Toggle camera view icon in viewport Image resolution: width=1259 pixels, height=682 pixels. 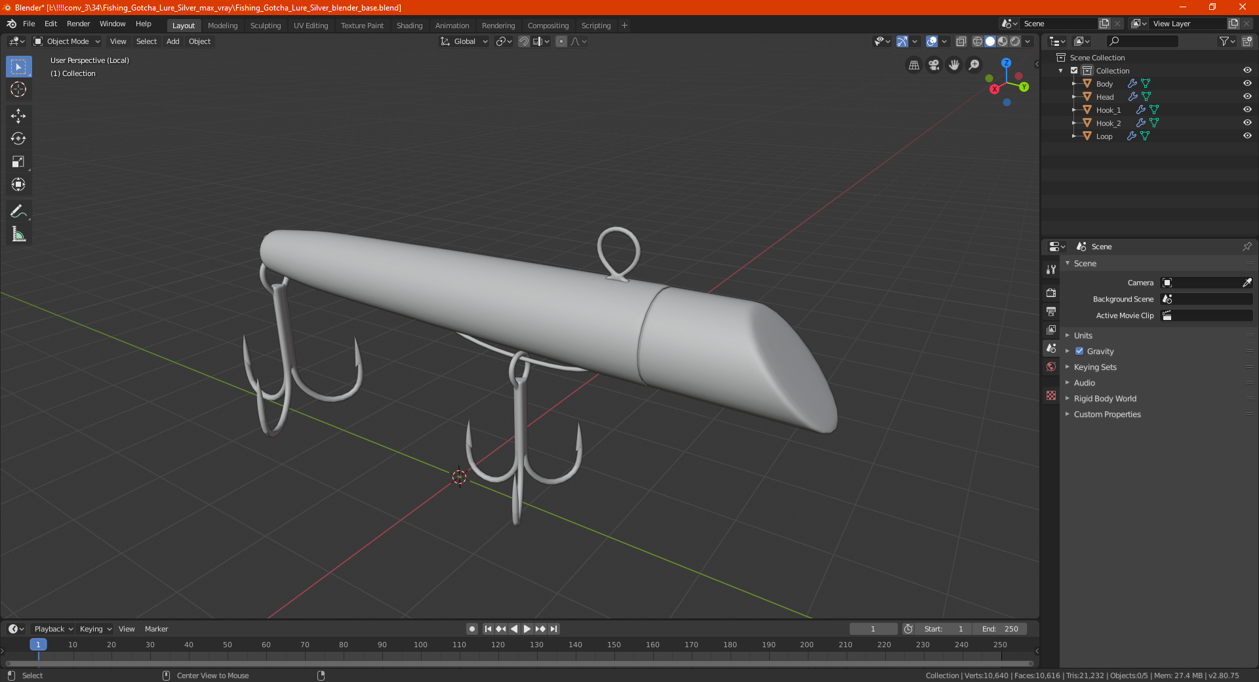coord(934,65)
